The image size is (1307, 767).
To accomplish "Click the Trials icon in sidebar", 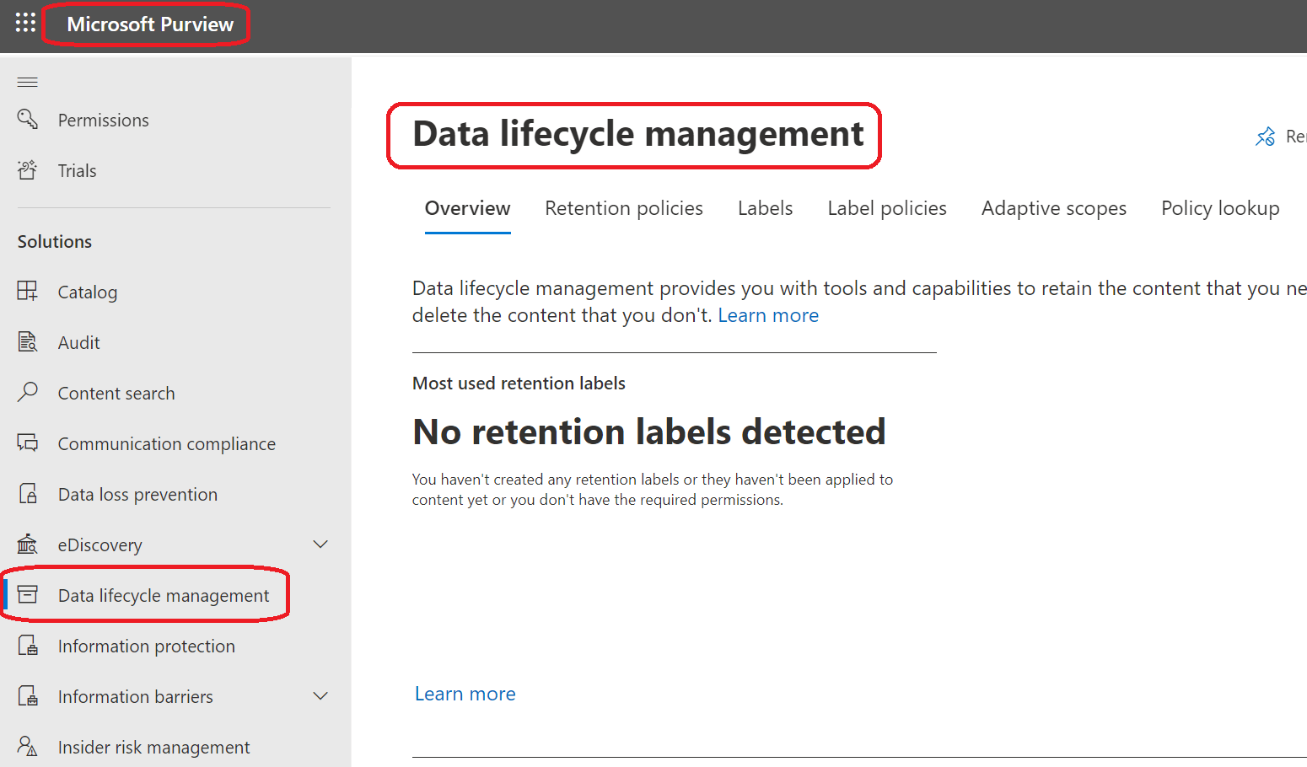I will click(28, 170).
